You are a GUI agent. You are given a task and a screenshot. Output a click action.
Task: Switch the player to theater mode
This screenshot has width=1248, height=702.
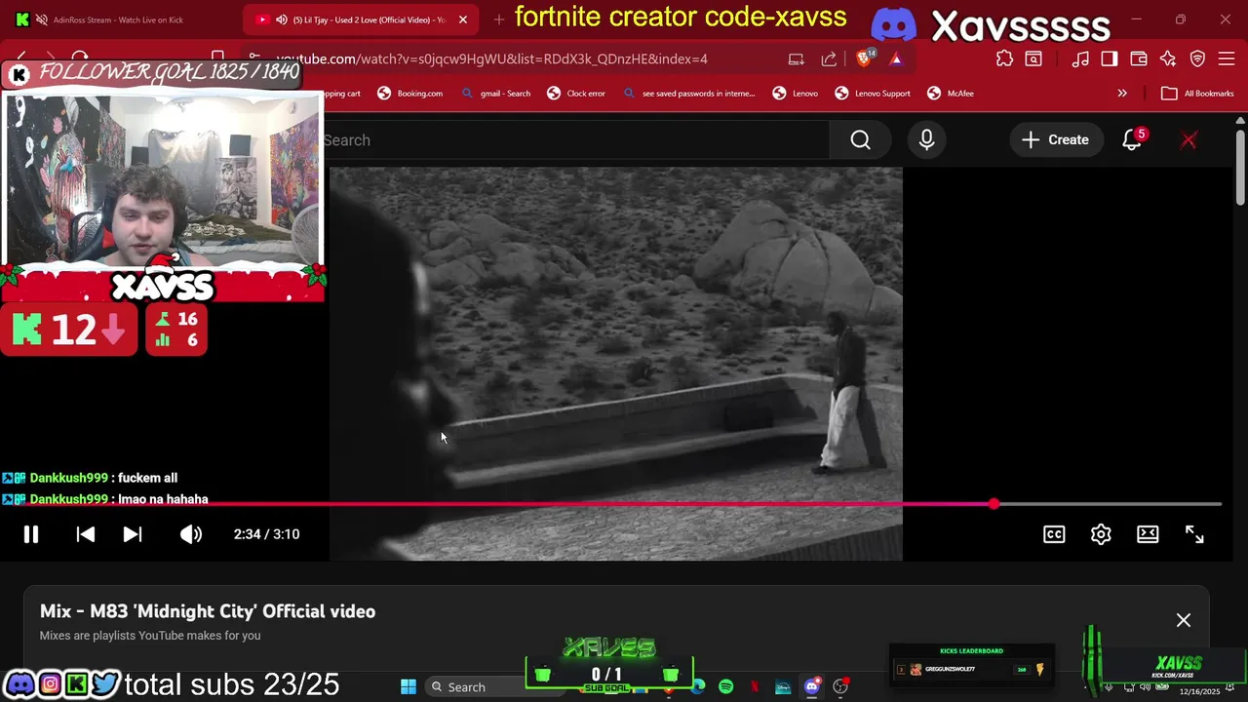(1148, 534)
